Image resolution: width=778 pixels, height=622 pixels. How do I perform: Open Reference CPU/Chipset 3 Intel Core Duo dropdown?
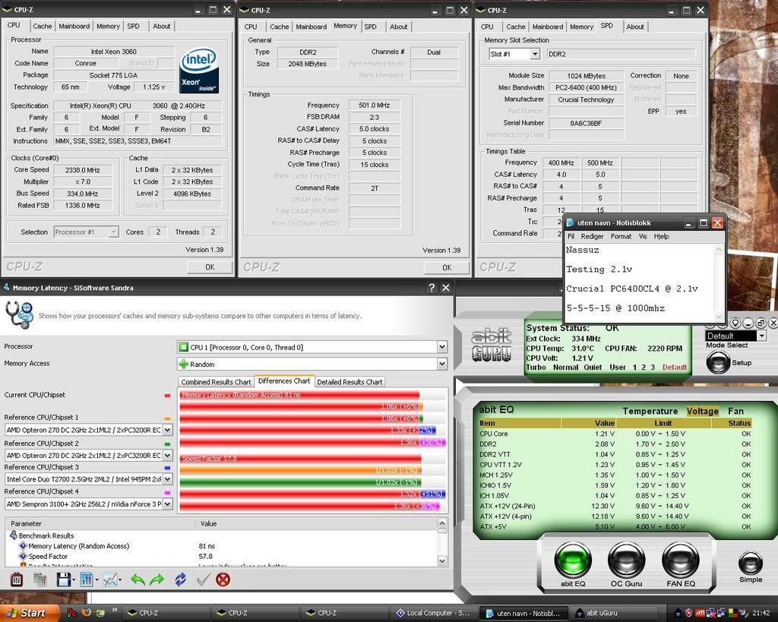point(168,479)
